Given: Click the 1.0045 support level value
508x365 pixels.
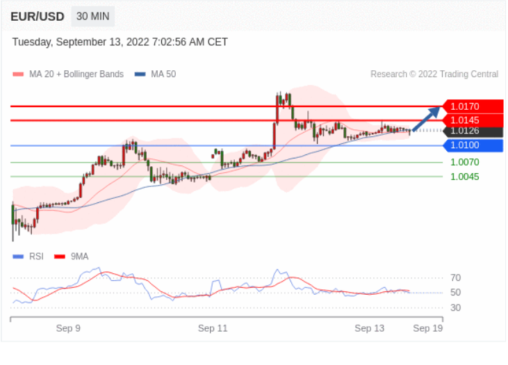Looking at the screenshot, I should pos(465,177).
